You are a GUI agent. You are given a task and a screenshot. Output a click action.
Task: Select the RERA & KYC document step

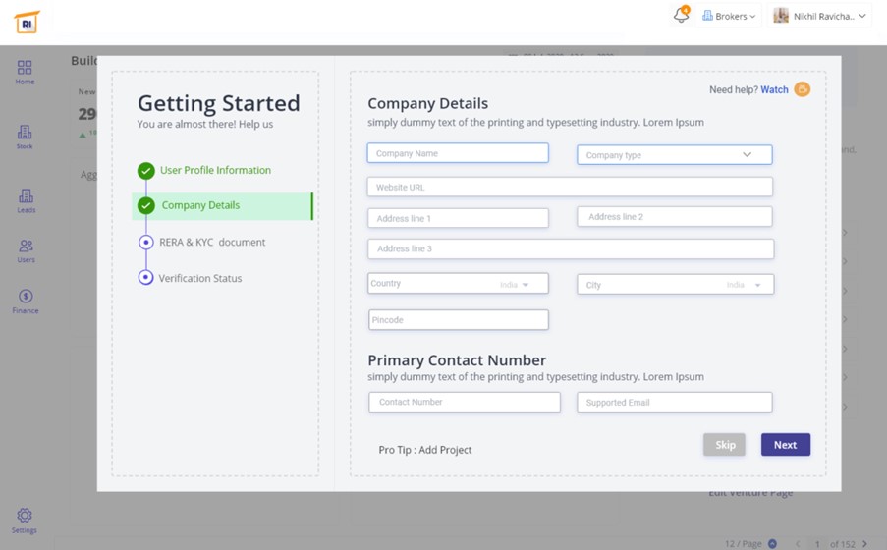coord(212,243)
